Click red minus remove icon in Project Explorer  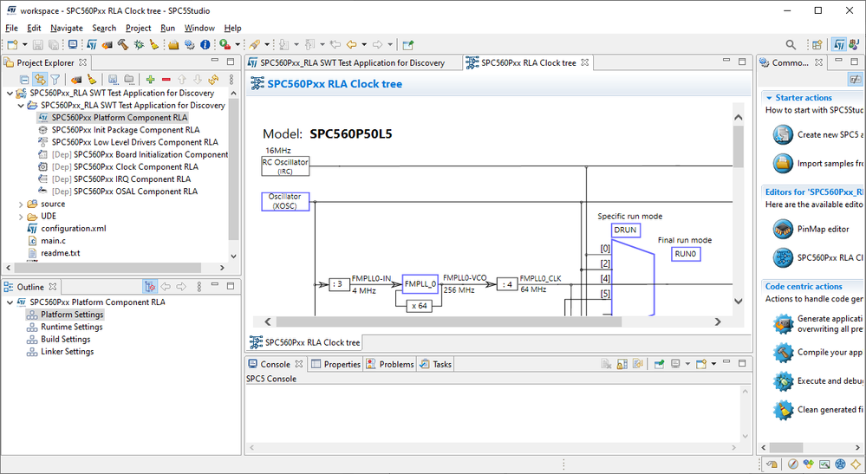pos(166,80)
